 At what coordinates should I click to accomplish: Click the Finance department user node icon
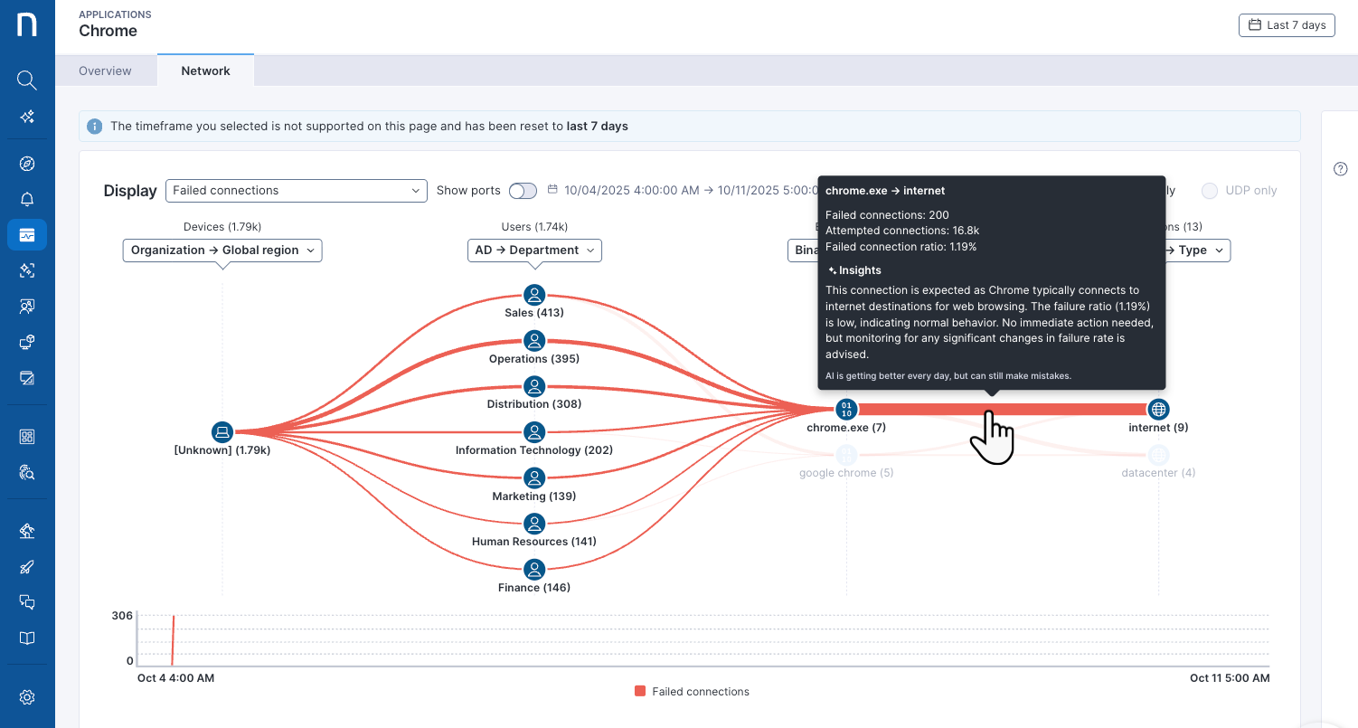(x=534, y=570)
